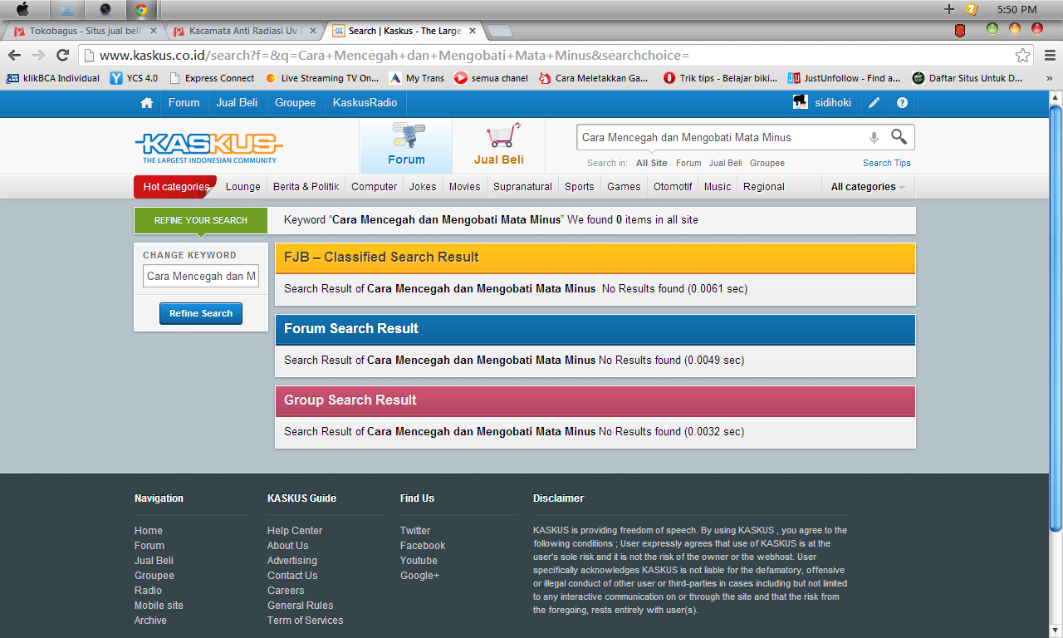1063x638 pixels.
Task: Open JustUnfollow bookmark
Action: click(844, 78)
